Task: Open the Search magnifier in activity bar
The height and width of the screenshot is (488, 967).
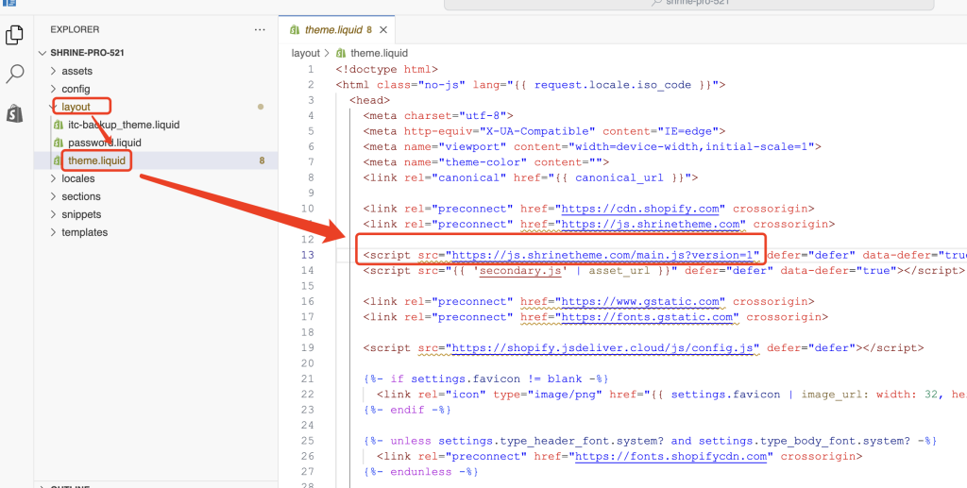Action: (15, 74)
